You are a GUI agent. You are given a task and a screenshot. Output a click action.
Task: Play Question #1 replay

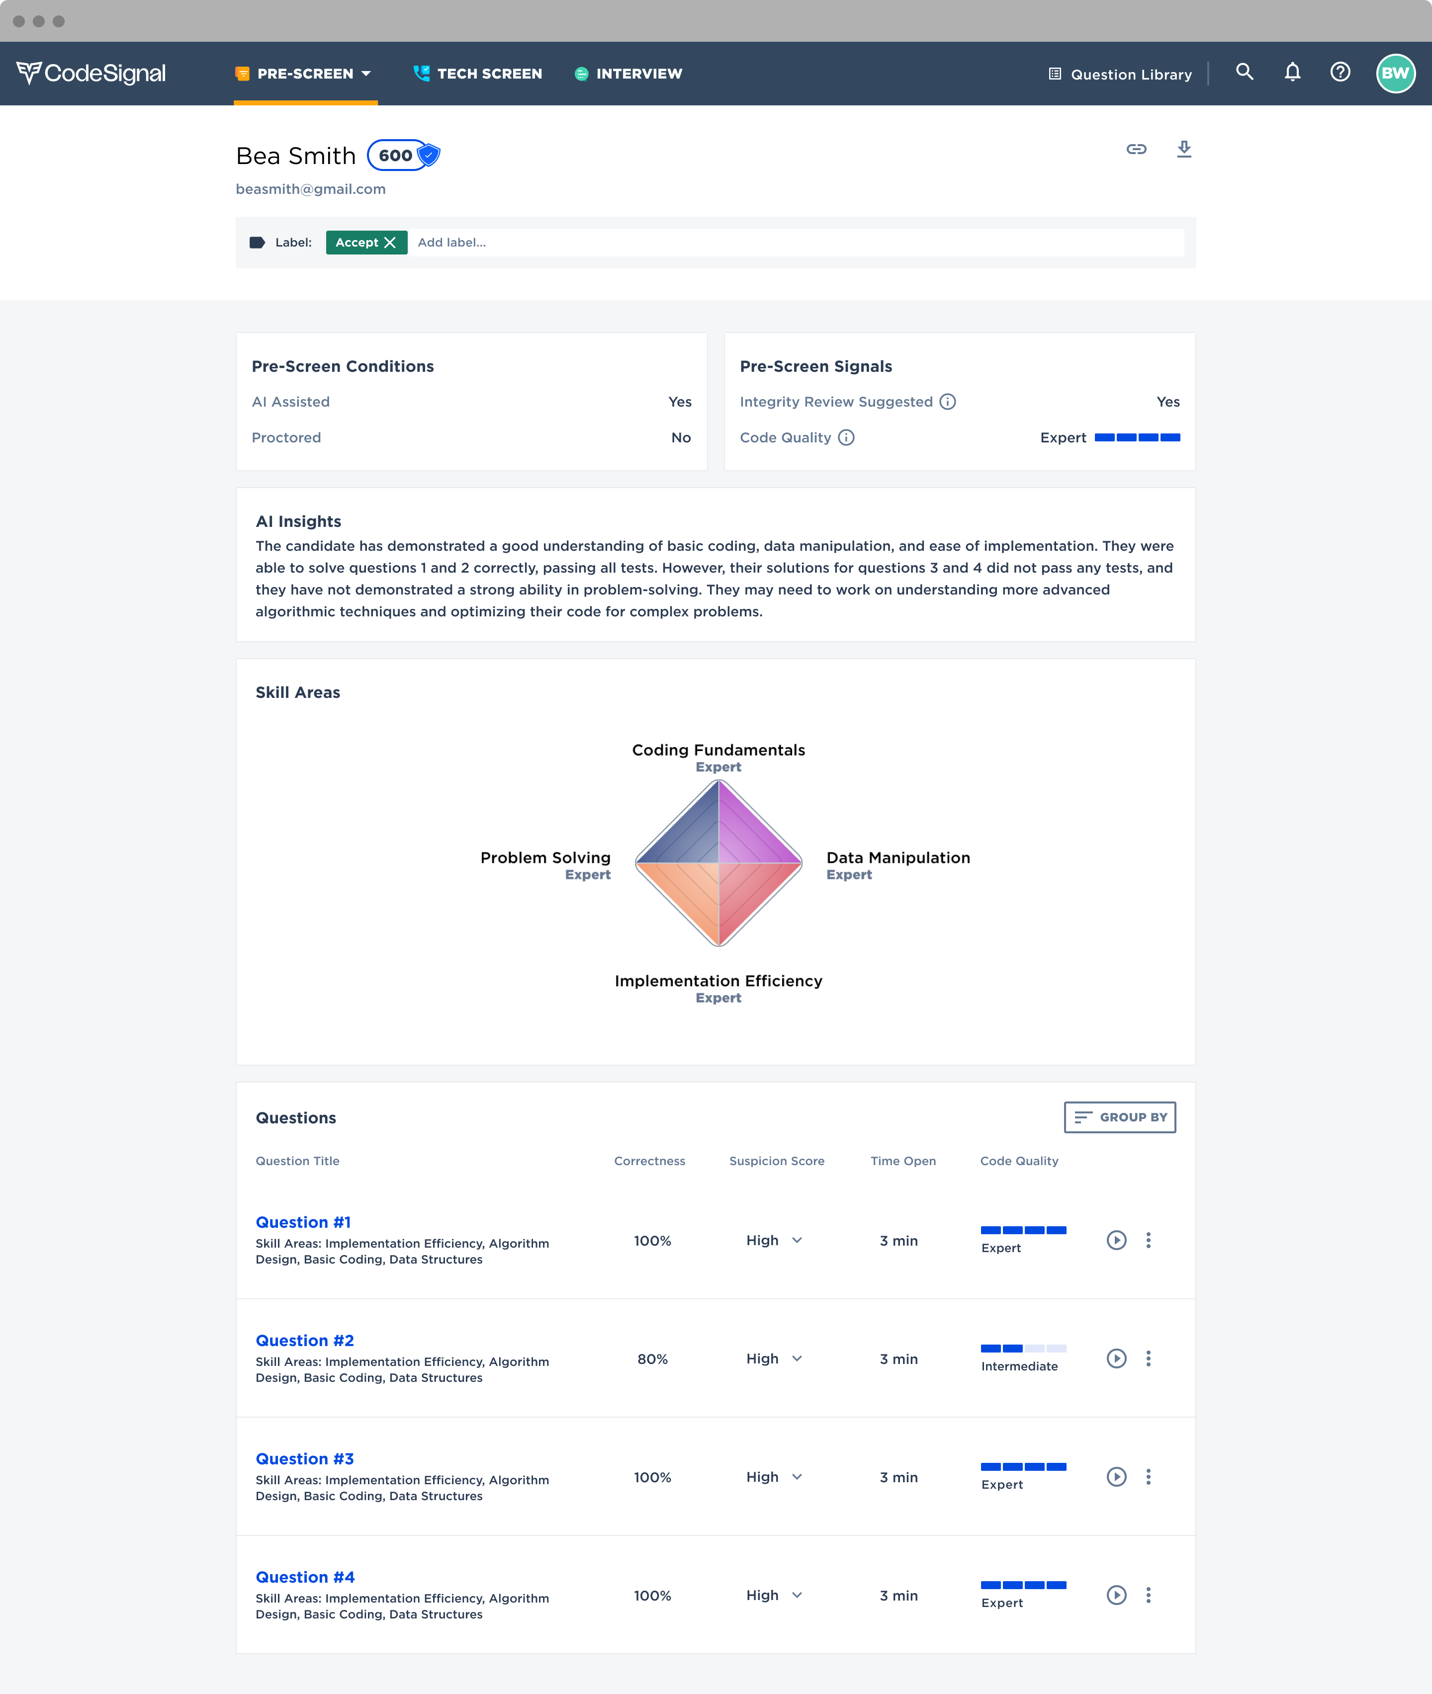coord(1116,1240)
